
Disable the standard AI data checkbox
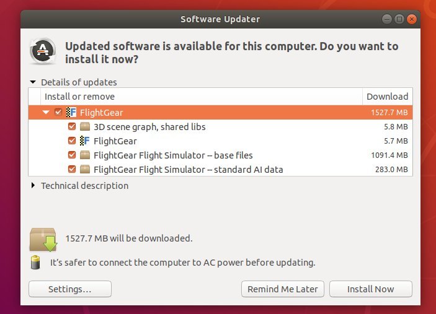(x=72, y=169)
